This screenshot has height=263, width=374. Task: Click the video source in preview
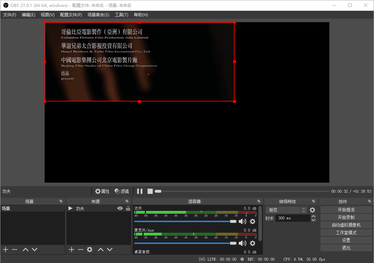pyautogui.click(x=139, y=62)
